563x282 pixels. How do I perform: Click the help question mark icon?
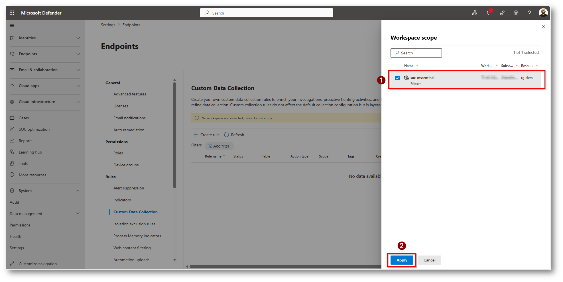coord(529,13)
